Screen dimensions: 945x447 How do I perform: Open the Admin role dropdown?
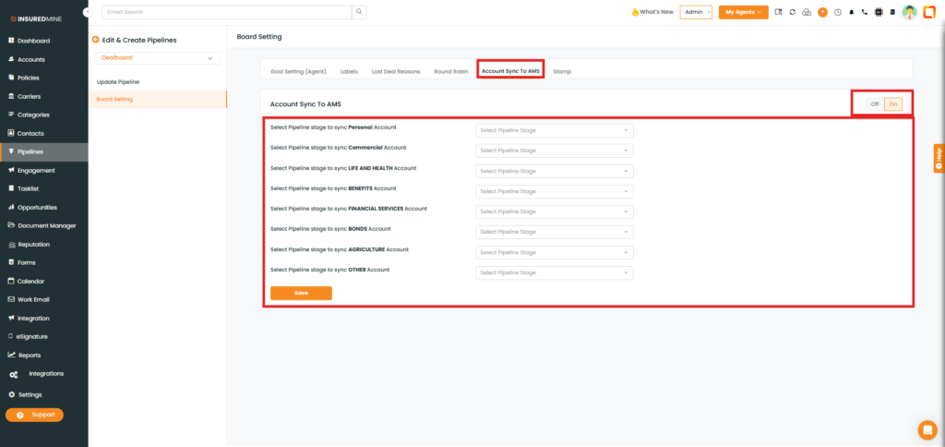[696, 12]
